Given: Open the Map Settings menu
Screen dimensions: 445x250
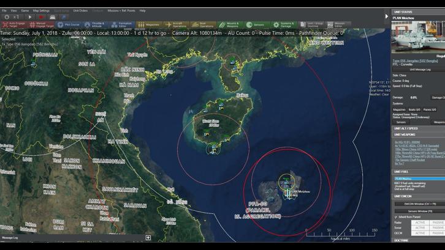Looking at the screenshot, I should [41, 11].
